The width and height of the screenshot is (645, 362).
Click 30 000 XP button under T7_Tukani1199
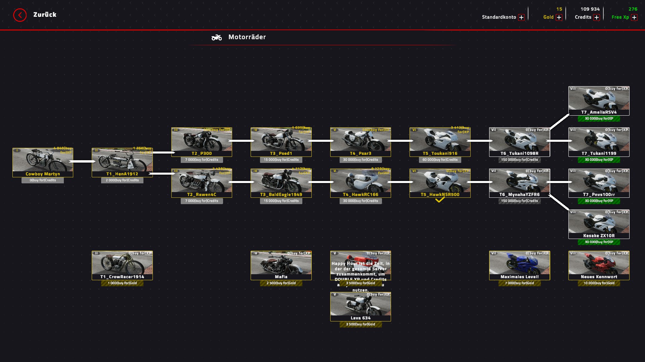pyautogui.click(x=599, y=160)
